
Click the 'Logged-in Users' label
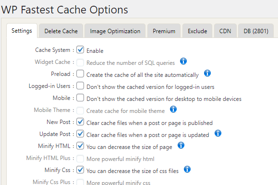[x=49, y=86]
